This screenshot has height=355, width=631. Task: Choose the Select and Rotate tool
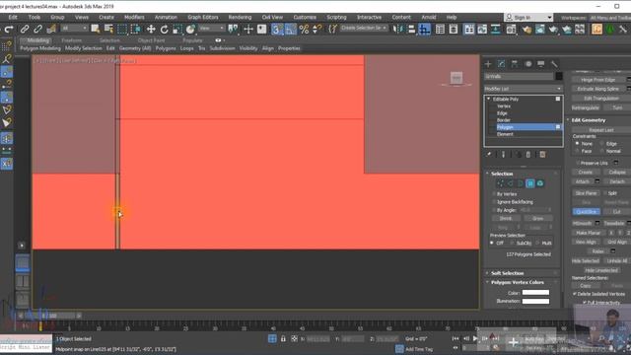pyautogui.click(x=165, y=29)
